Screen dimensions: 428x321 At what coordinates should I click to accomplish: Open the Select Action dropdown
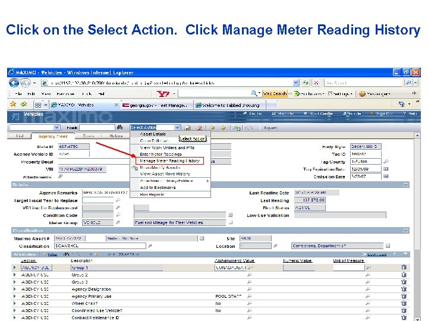pyautogui.click(x=177, y=127)
